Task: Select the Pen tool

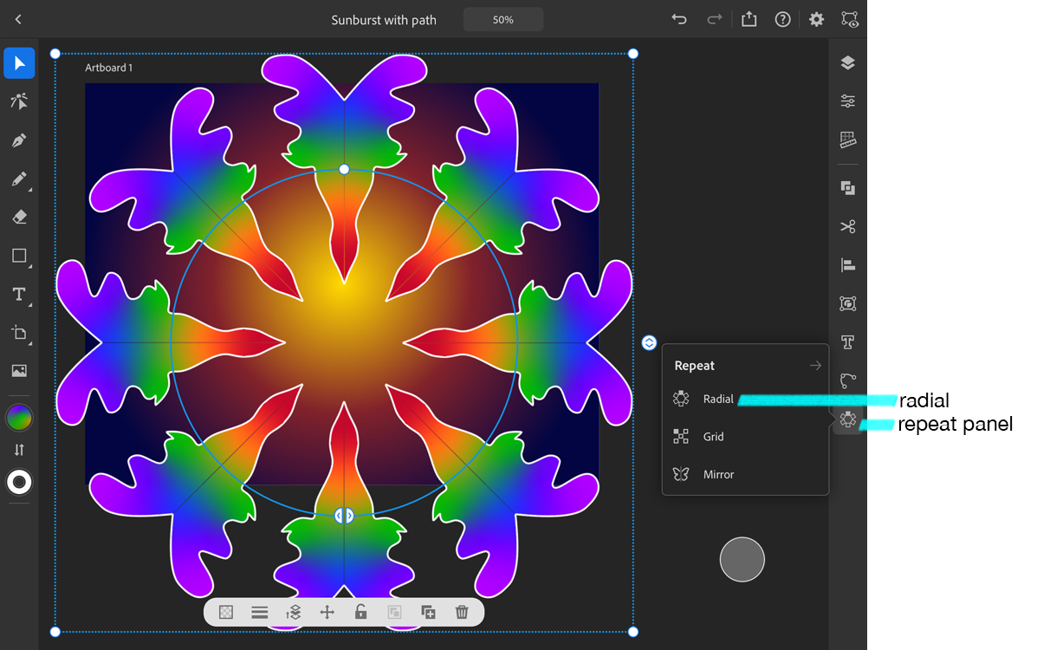Action: click(x=19, y=140)
